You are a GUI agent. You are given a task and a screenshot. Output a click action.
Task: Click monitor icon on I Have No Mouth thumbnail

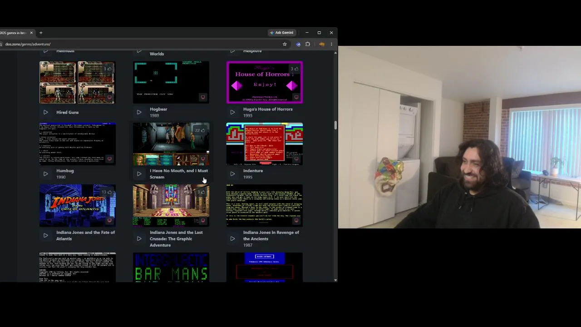coord(203,159)
